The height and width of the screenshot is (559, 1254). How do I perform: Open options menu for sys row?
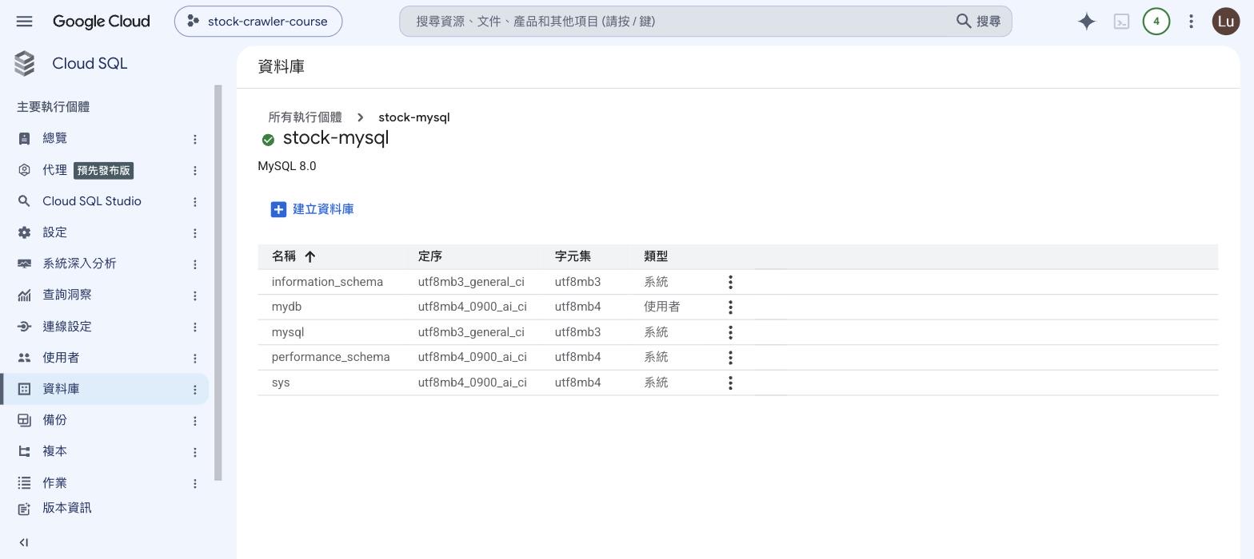730,383
